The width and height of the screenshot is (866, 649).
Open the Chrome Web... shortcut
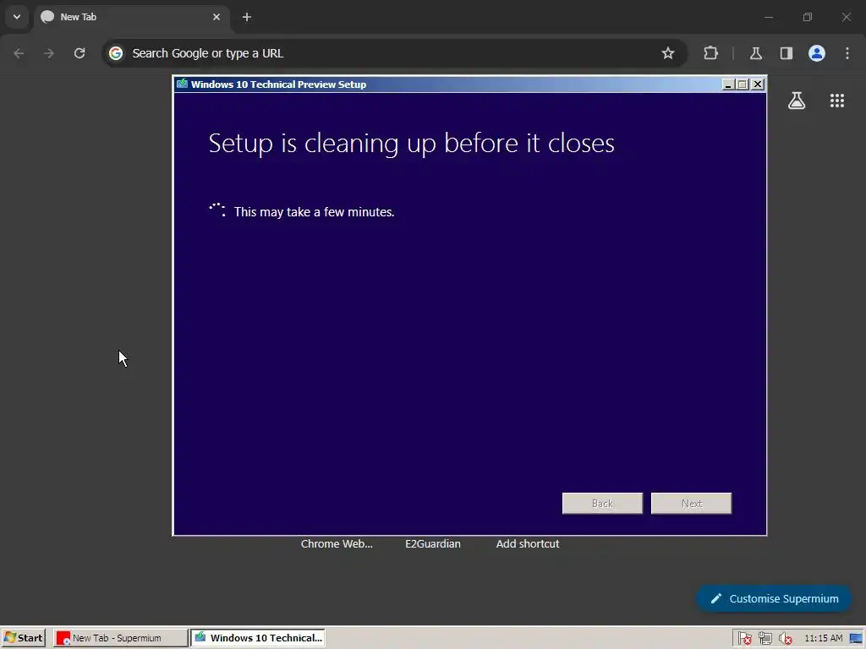click(337, 543)
